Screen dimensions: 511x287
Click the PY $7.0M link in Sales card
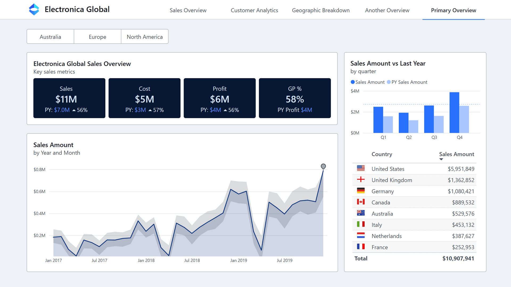(x=61, y=110)
